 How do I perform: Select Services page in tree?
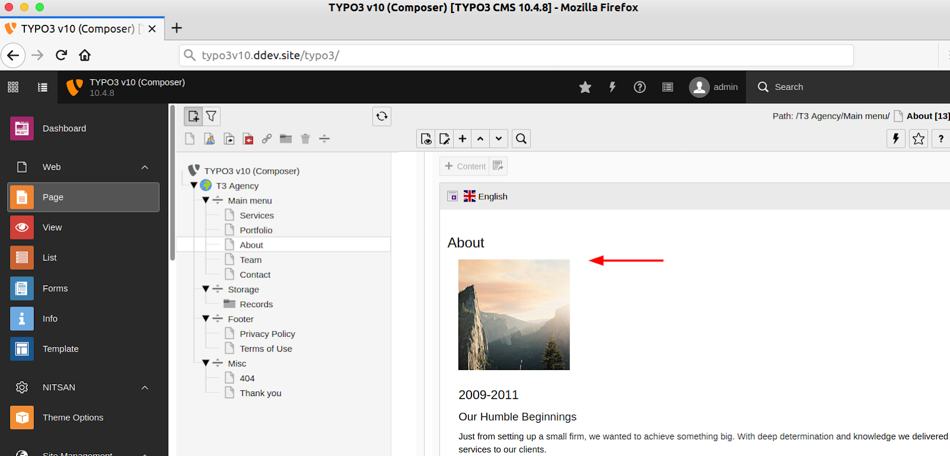coord(256,215)
